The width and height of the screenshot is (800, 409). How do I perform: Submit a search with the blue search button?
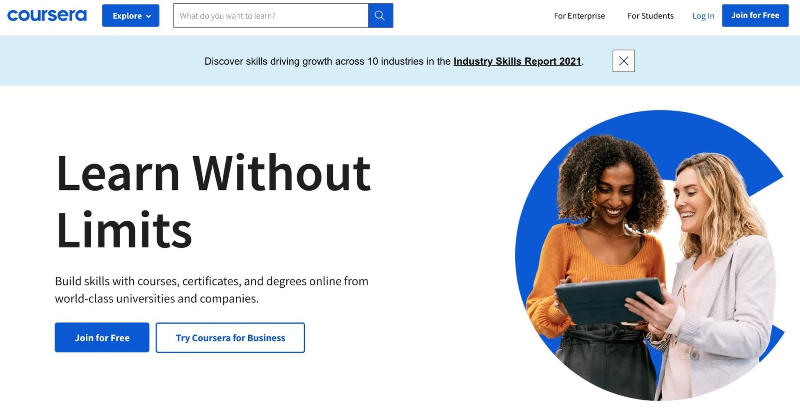coord(379,15)
